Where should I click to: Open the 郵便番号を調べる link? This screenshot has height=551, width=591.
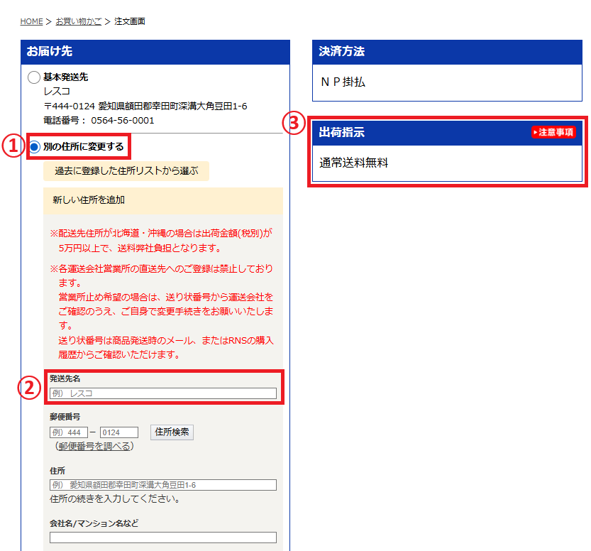click(94, 447)
